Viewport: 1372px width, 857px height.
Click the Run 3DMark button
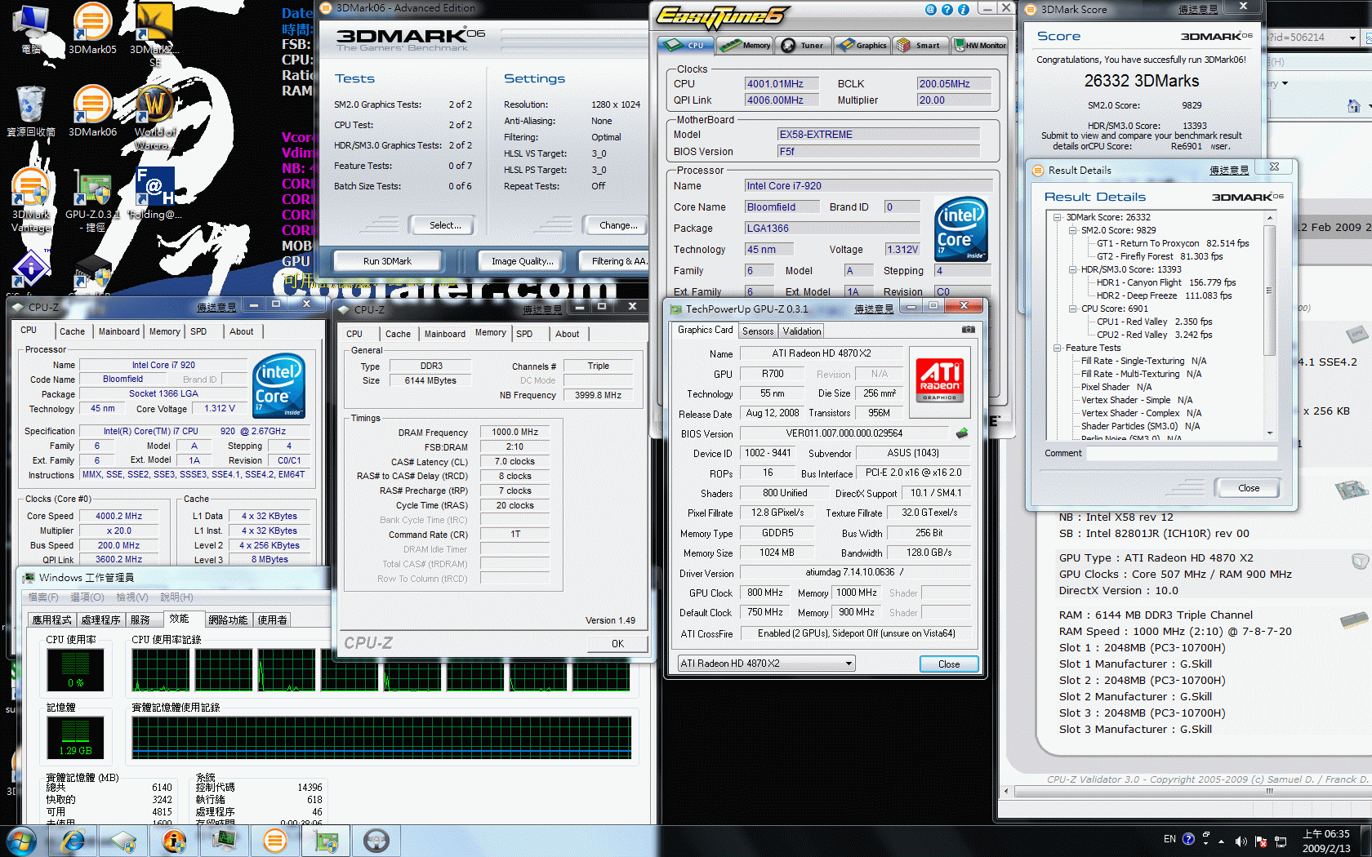(387, 261)
